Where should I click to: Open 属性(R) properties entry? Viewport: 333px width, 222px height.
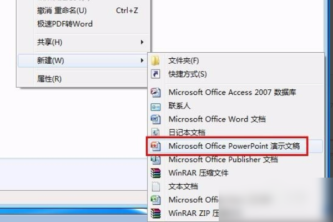pyautogui.click(x=83, y=79)
